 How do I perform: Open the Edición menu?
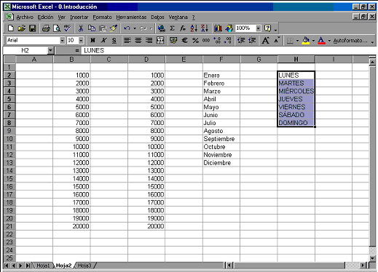(45, 17)
